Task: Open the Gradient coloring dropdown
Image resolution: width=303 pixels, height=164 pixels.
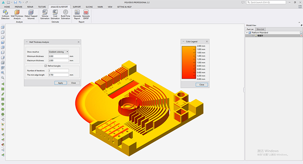Action: [x=59, y=52]
